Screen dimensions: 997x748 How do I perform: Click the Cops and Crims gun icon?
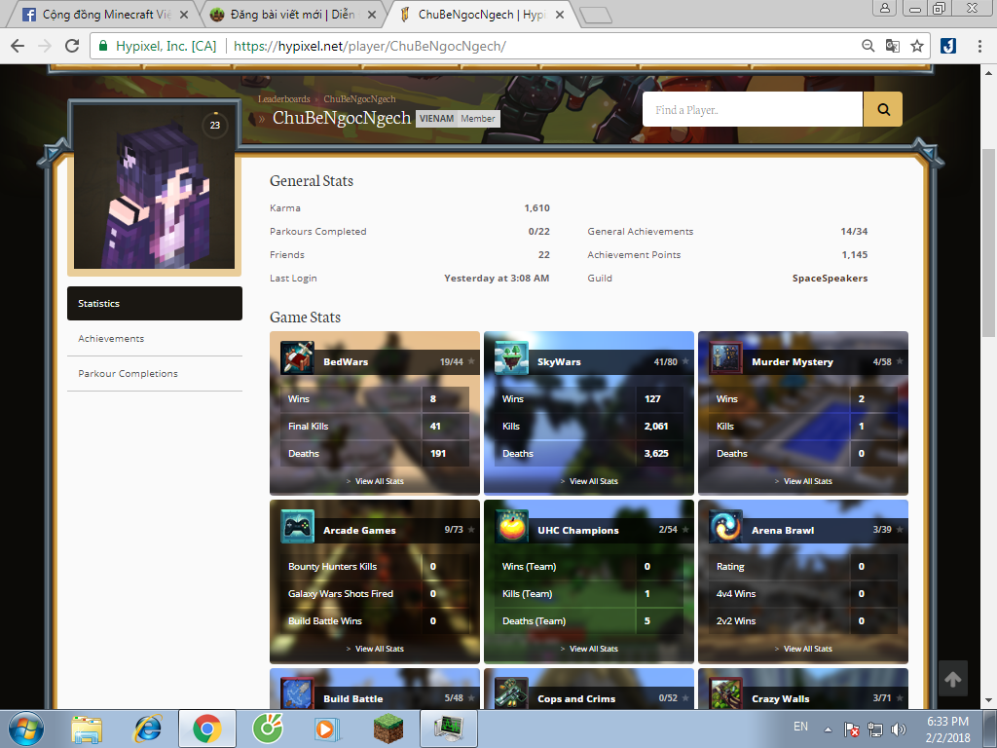(511, 693)
